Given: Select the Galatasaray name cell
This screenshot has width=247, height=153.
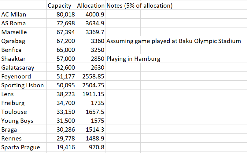Looking at the screenshot, I should click(23, 67).
